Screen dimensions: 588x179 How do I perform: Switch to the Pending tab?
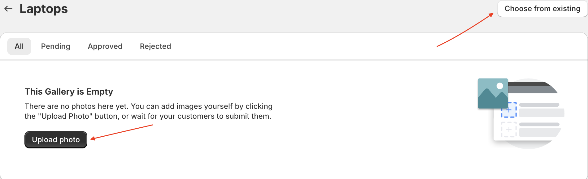point(56,46)
